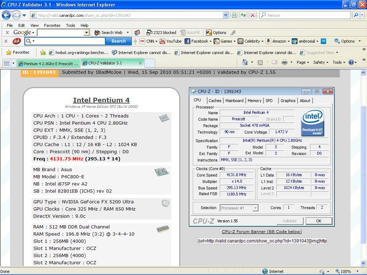The height and width of the screenshot is (275, 367).
Task: Open the Games toolbar shortcut
Action: pyautogui.click(x=224, y=41)
